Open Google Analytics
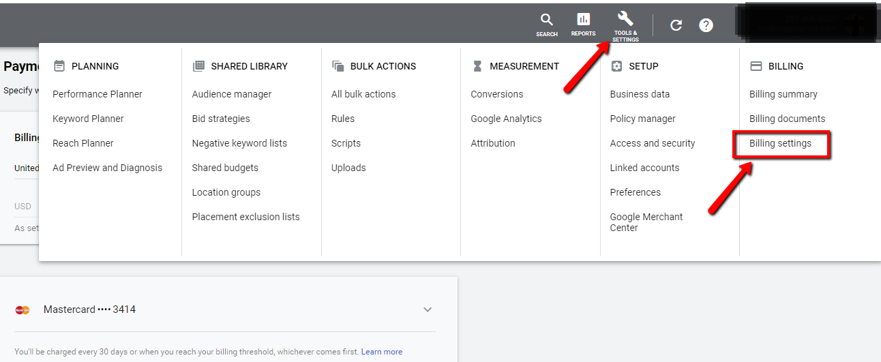This screenshot has height=362, width=881. [x=506, y=119]
